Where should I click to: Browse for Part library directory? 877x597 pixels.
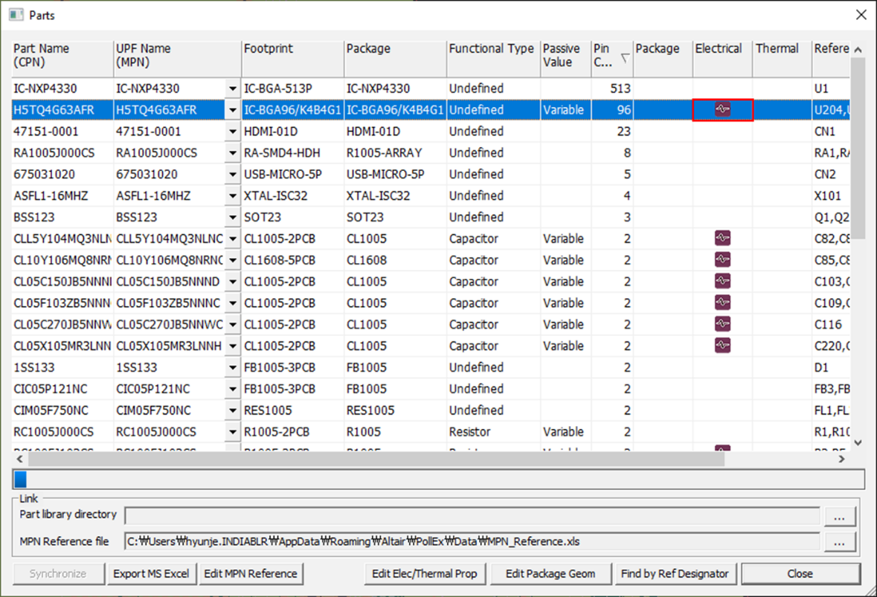point(840,515)
